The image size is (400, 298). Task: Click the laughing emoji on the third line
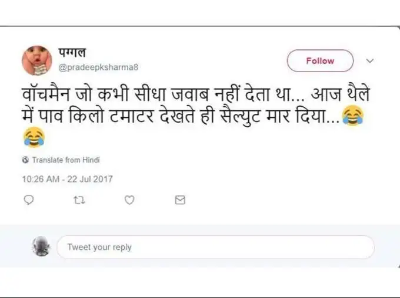[x=34, y=138]
